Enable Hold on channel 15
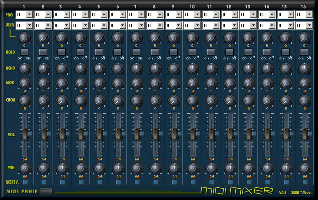The image size is (318, 200). tap(286, 52)
